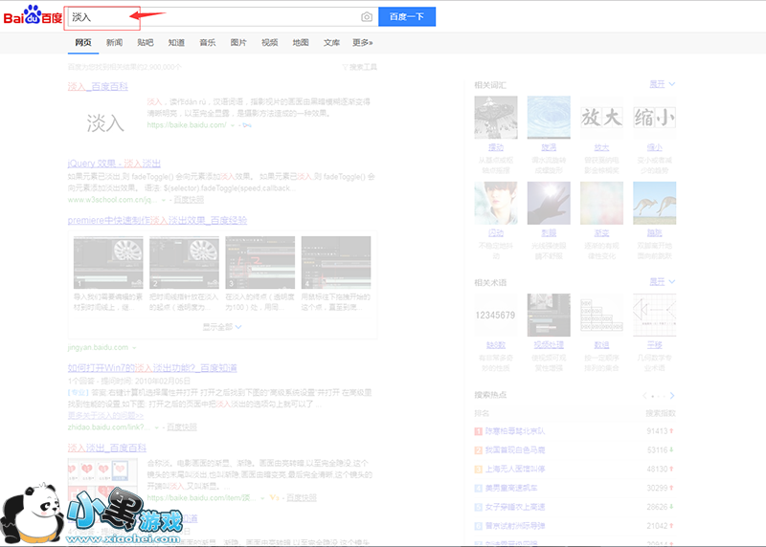
Task: Click the 渐变 gradient thumbnail
Action: [601, 203]
